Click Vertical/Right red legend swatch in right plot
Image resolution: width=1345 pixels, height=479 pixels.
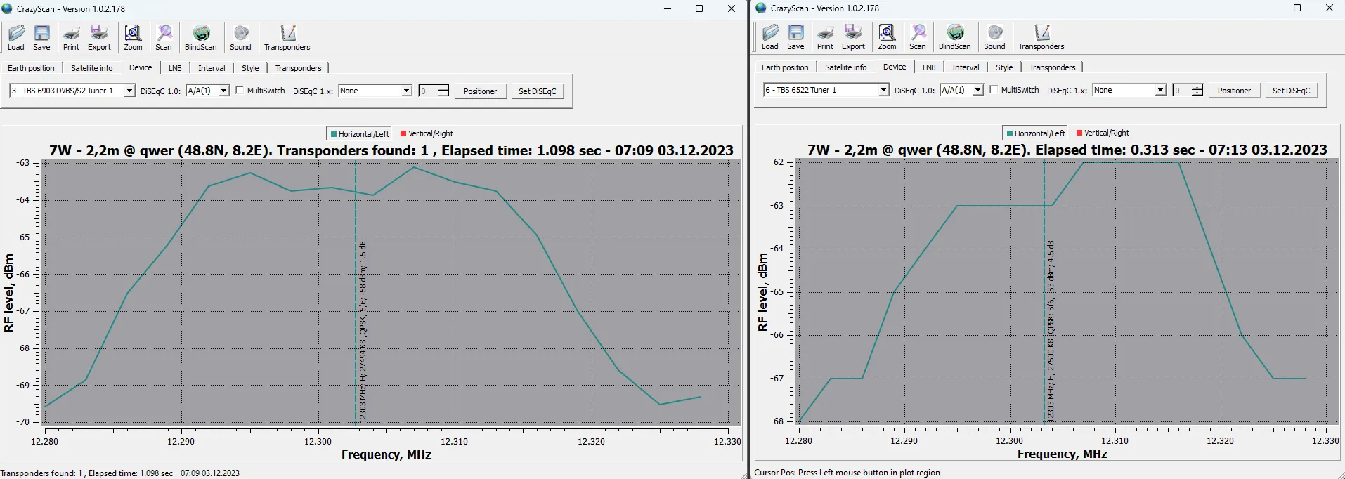1079,133
